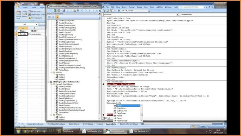Collapse Modules folder above VBAProject User Database
The height and width of the screenshot is (136, 241).
click(51, 72)
